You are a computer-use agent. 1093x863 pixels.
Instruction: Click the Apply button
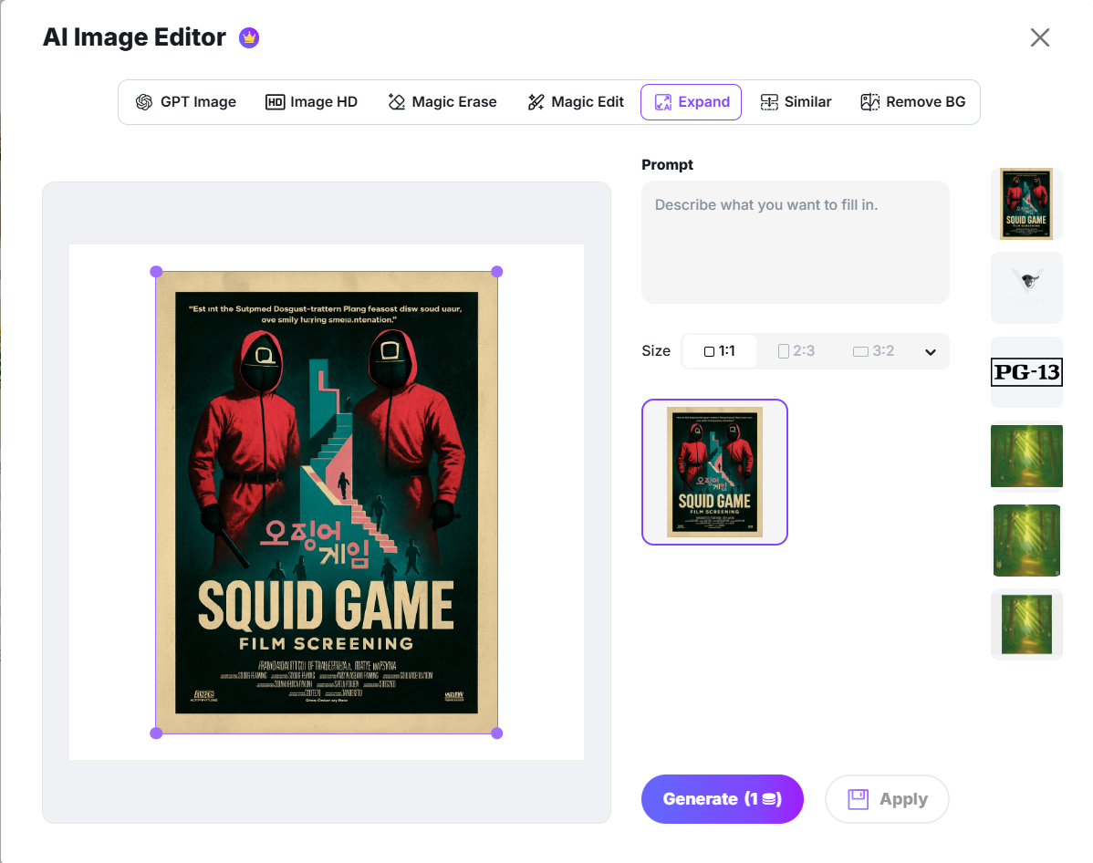pos(887,799)
